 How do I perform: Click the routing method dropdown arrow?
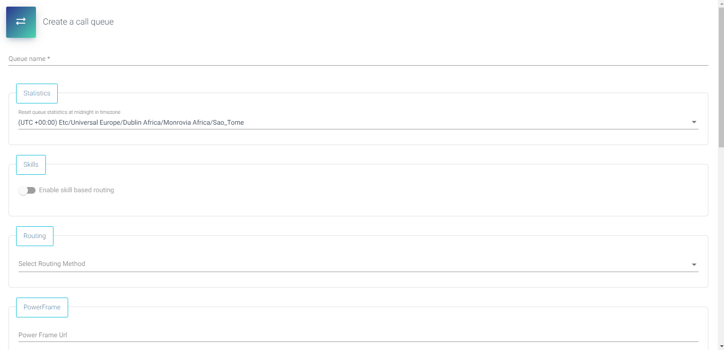tap(694, 265)
